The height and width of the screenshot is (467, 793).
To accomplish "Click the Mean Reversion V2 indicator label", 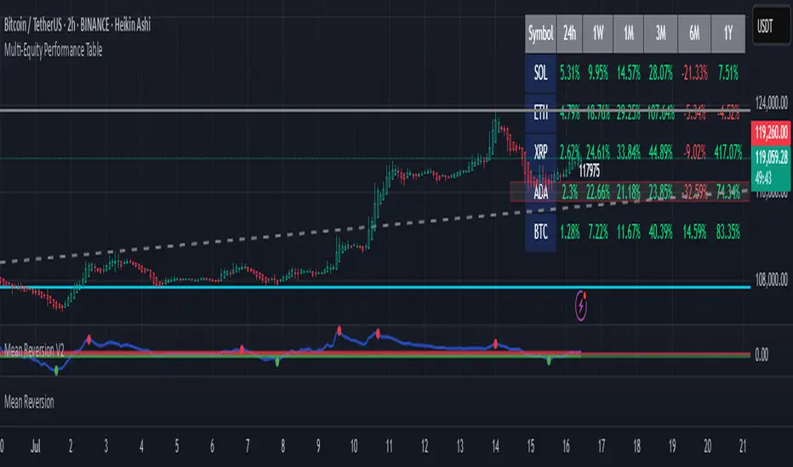I will tap(34, 349).
